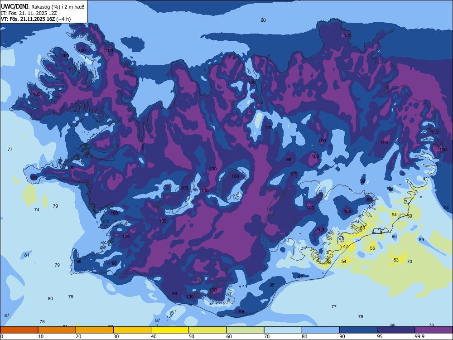This screenshot has width=453, height=340.
Task: Click the humidity value 86 on the map
Action: click(394, 237)
